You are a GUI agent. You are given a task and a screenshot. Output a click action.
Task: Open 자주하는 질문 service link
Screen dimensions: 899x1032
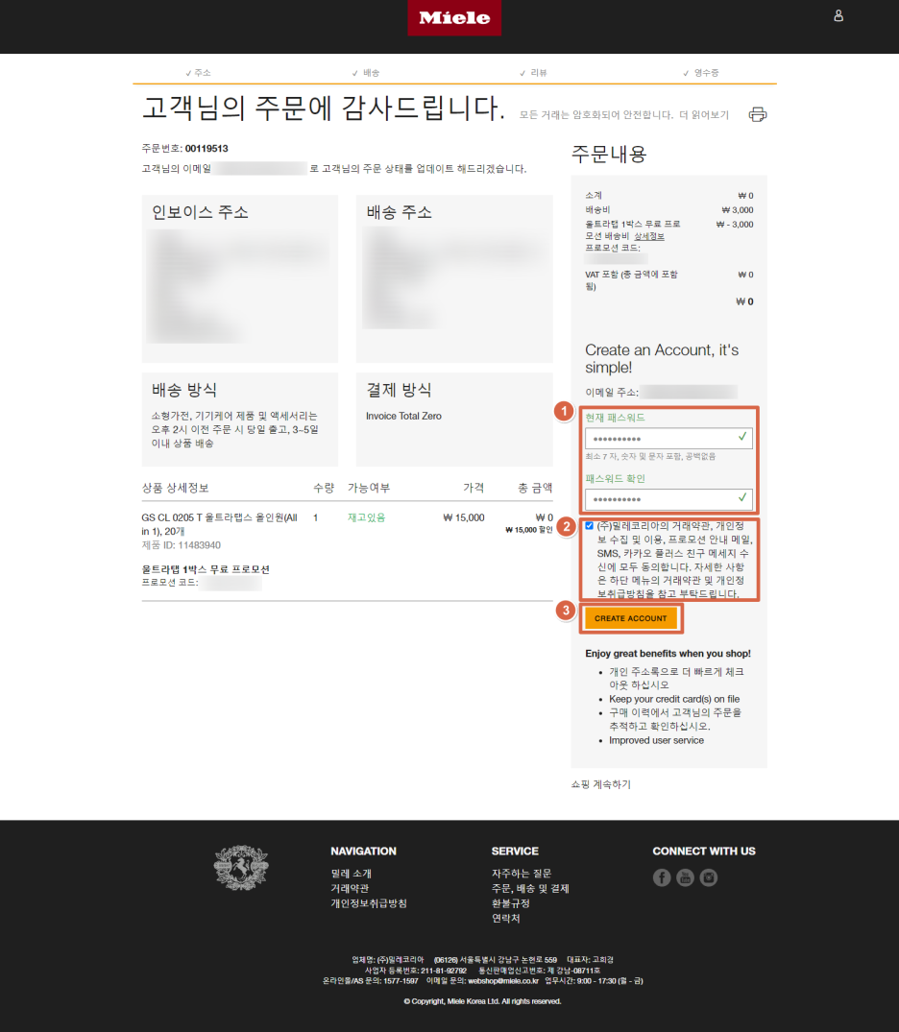pyautogui.click(x=522, y=874)
